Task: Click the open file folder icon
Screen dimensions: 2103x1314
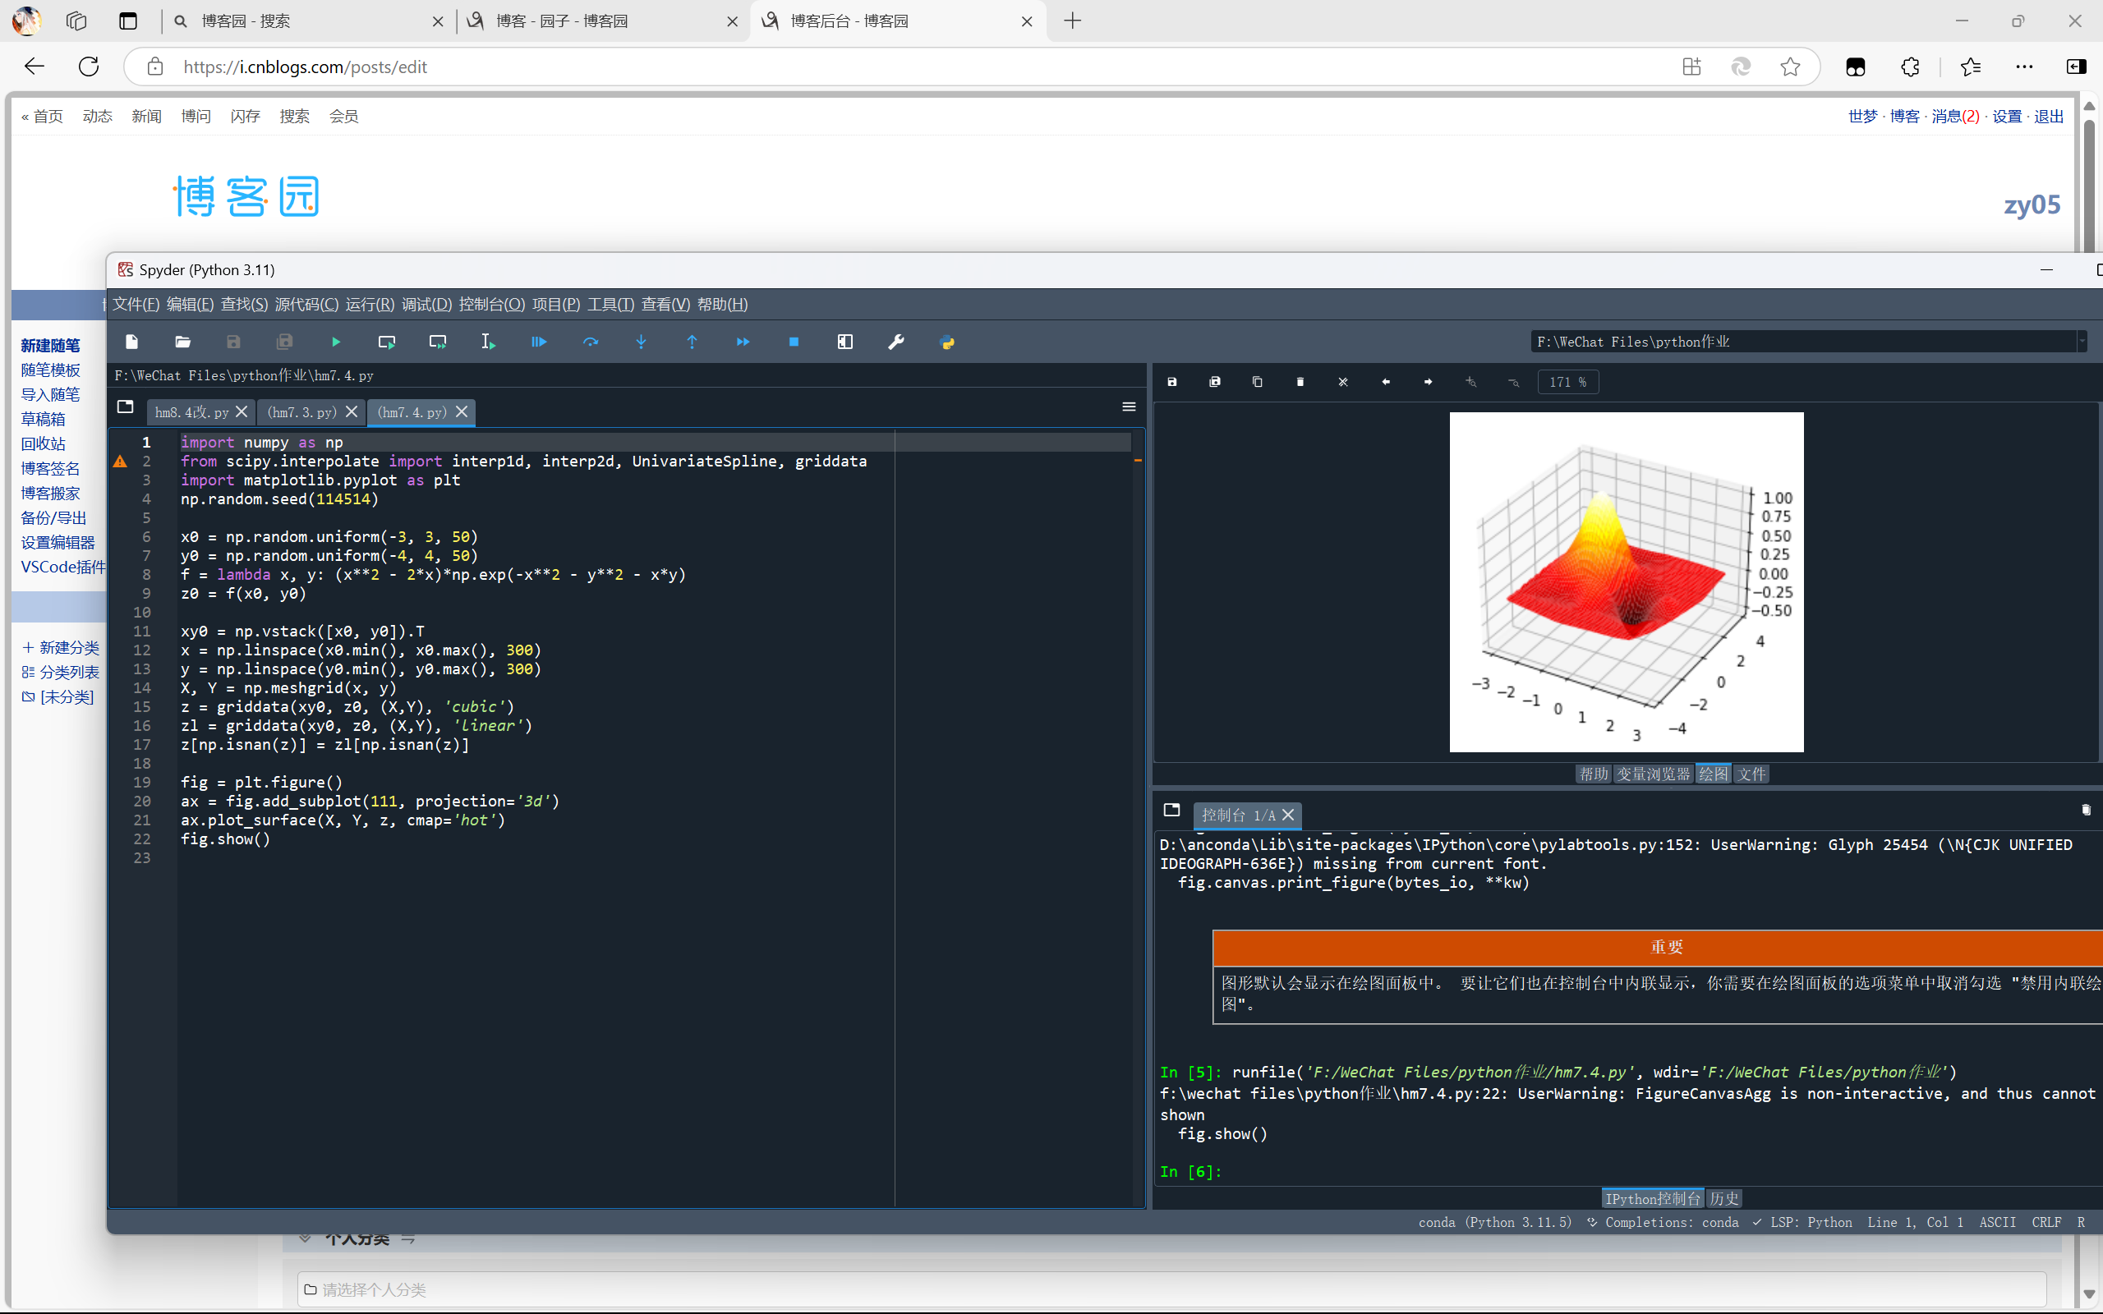Action: [x=182, y=342]
